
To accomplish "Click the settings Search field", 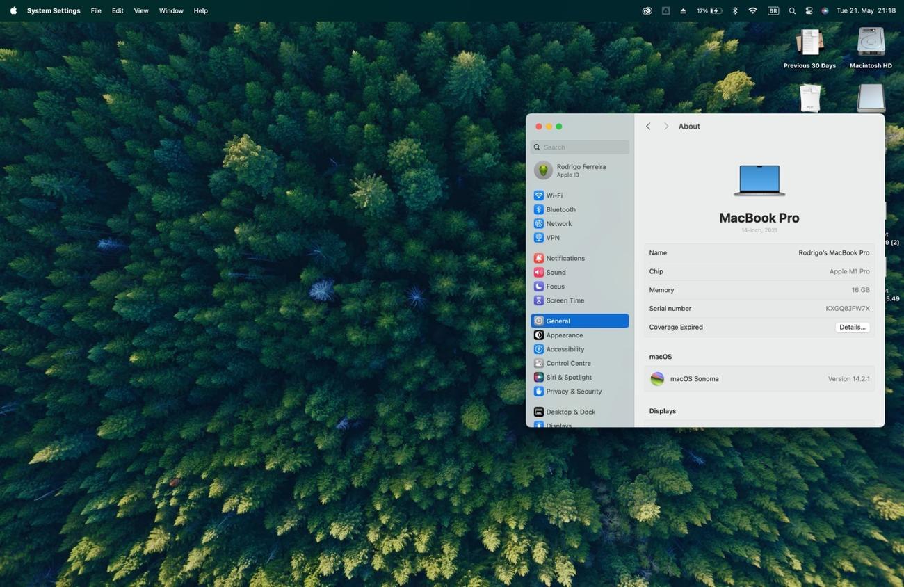I will pyautogui.click(x=580, y=147).
